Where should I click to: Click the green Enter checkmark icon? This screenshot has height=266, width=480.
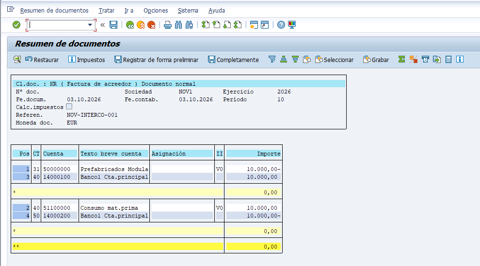(x=16, y=25)
